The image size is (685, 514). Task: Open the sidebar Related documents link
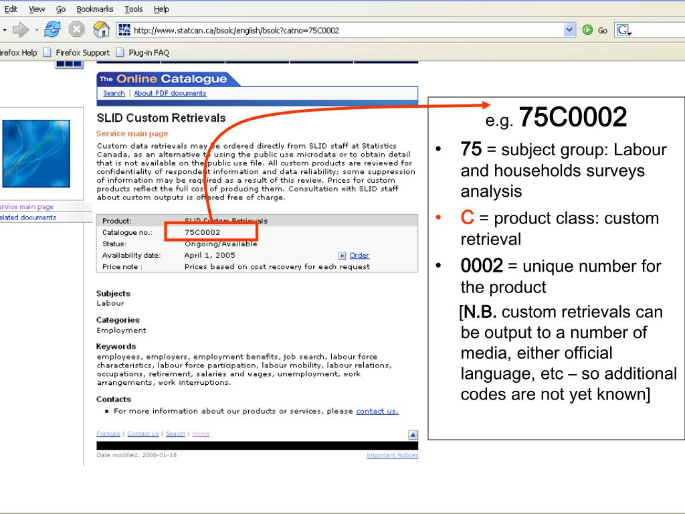(x=28, y=218)
